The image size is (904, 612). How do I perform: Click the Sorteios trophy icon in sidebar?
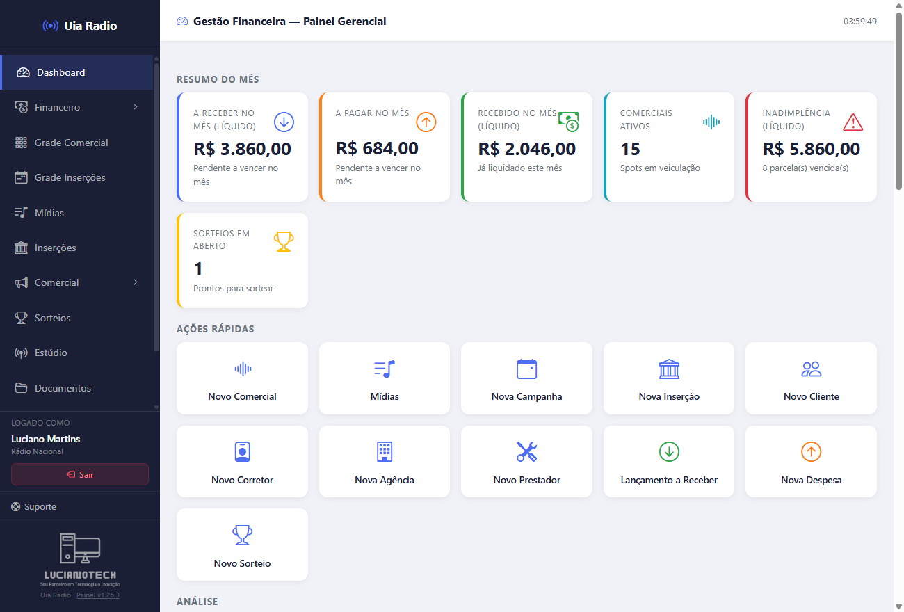tap(21, 318)
